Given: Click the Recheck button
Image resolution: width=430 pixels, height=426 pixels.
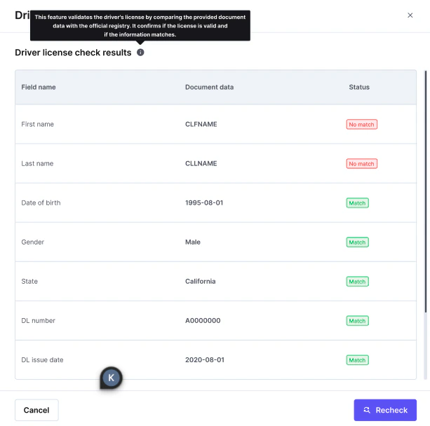Looking at the screenshot, I should (x=384, y=410).
